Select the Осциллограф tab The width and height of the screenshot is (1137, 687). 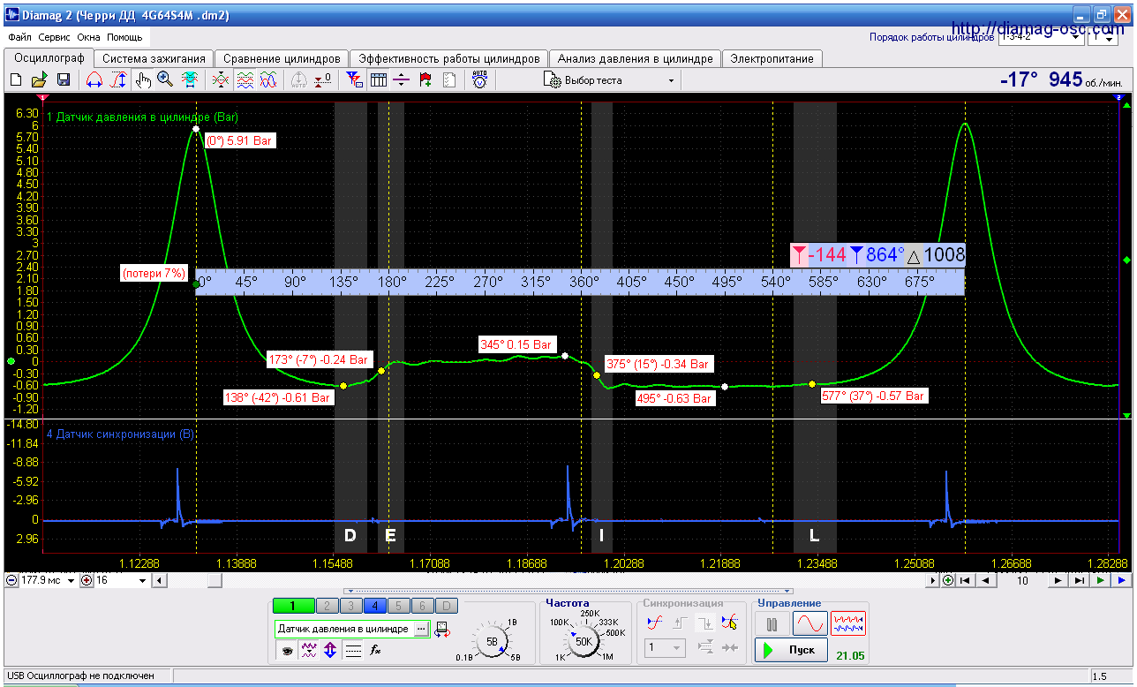click(49, 57)
